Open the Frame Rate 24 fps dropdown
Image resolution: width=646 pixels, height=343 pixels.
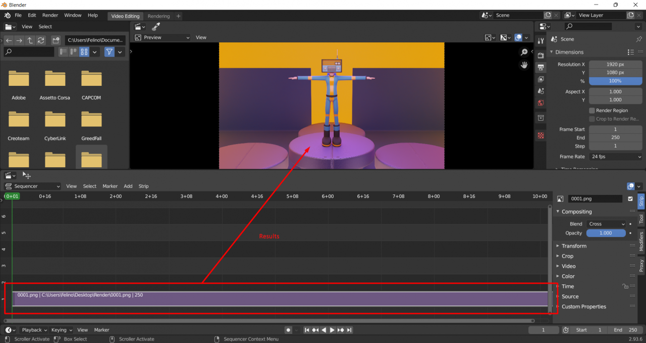615,157
